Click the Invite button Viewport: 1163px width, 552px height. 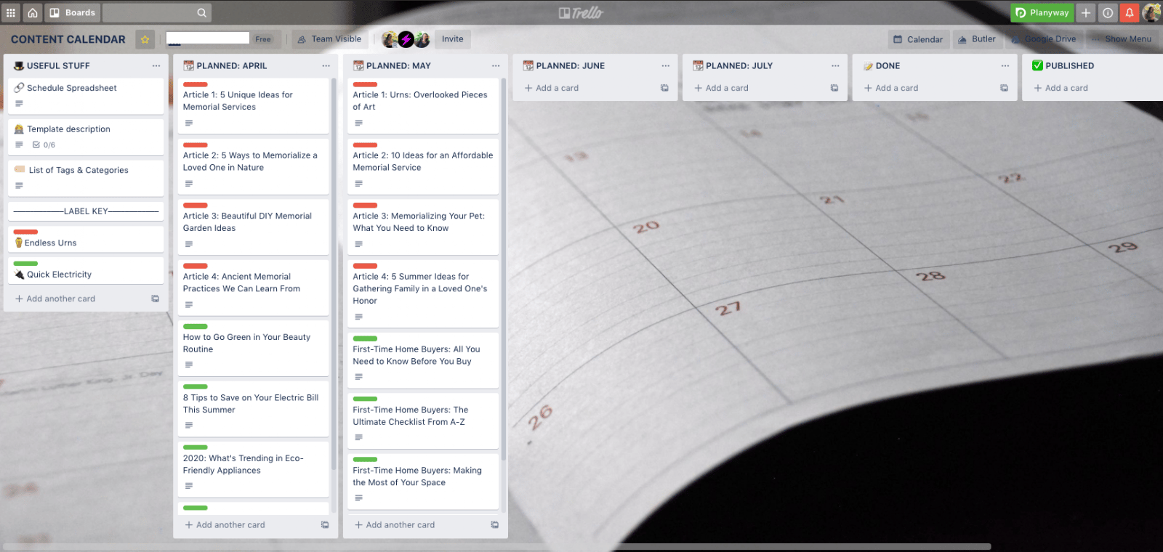(452, 39)
